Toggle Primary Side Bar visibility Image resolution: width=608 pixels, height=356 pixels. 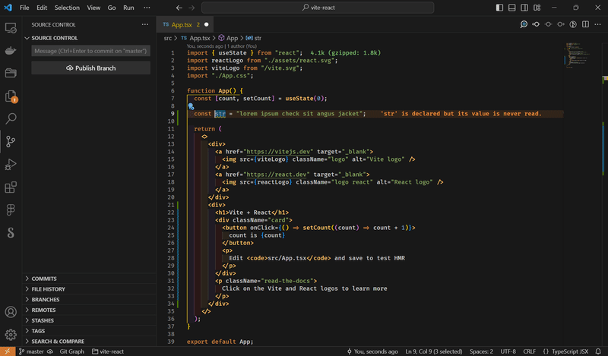[499, 8]
